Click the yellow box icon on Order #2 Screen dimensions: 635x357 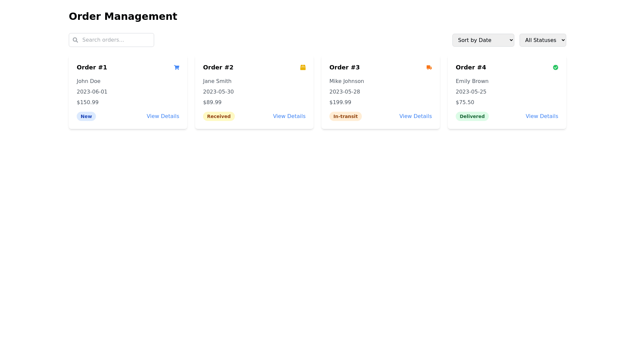tap(303, 67)
